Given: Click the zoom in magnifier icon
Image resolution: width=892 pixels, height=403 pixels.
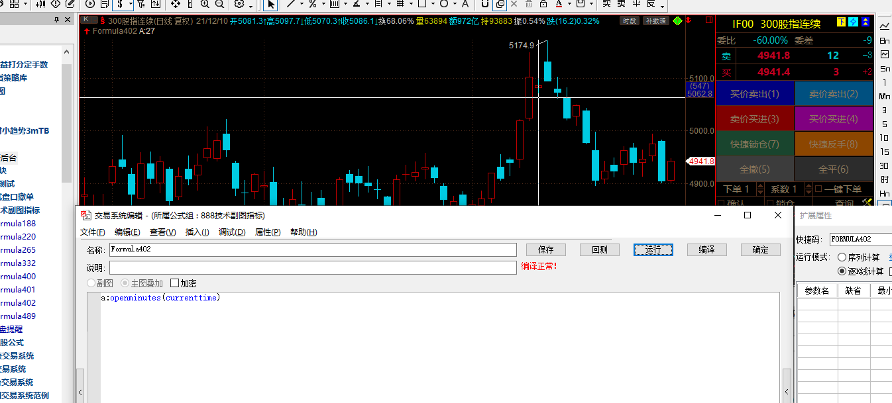Looking at the screenshot, I should (x=205, y=4).
